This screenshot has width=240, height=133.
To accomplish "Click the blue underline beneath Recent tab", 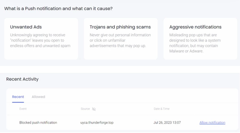I will click(18, 102).
